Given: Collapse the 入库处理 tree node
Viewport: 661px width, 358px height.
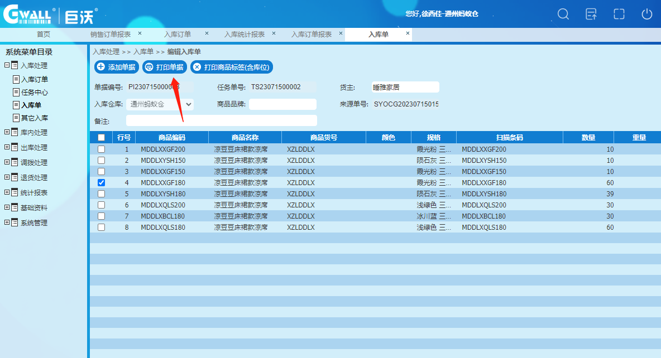Looking at the screenshot, I should 7,65.
